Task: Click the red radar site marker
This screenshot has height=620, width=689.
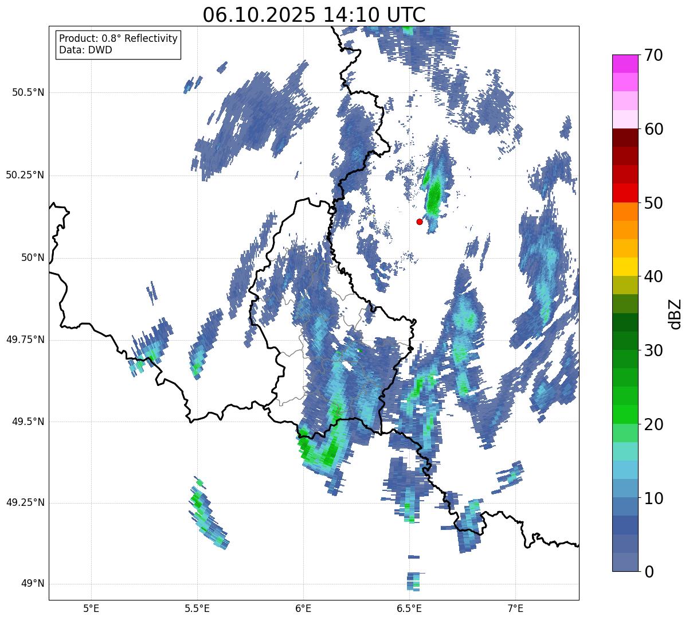Action: point(420,221)
